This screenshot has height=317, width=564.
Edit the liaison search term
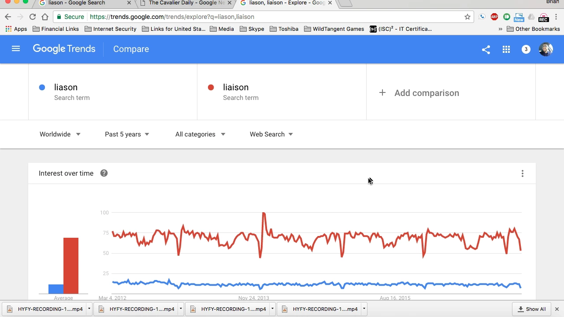pos(236,87)
